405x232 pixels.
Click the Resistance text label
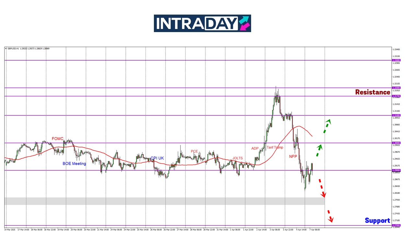pos(373,92)
